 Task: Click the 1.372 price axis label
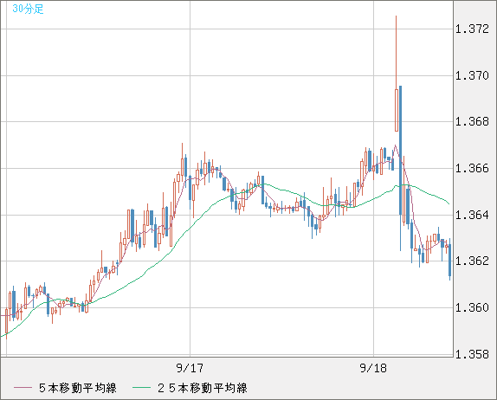[x=472, y=29]
